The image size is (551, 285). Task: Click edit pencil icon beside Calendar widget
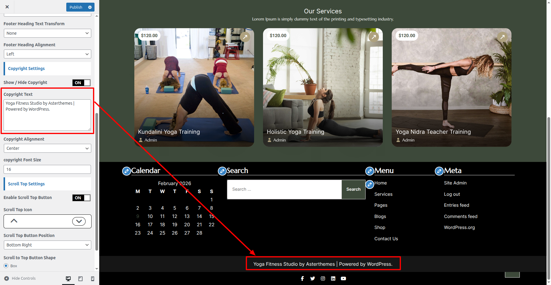127,171
